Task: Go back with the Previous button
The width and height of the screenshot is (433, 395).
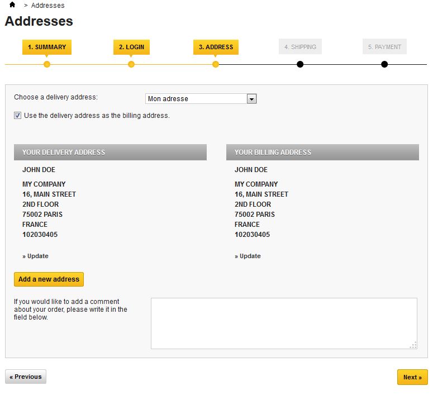Action: click(x=26, y=377)
